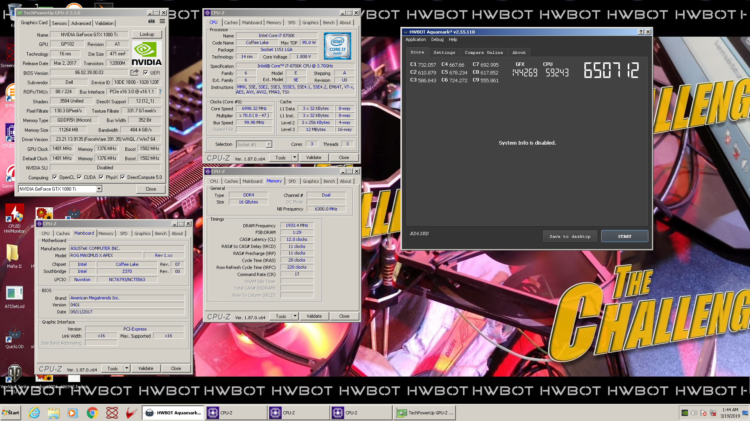The image size is (750, 421).
Task: Open Compare Online tab in Aquamark
Action: click(x=484, y=52)
